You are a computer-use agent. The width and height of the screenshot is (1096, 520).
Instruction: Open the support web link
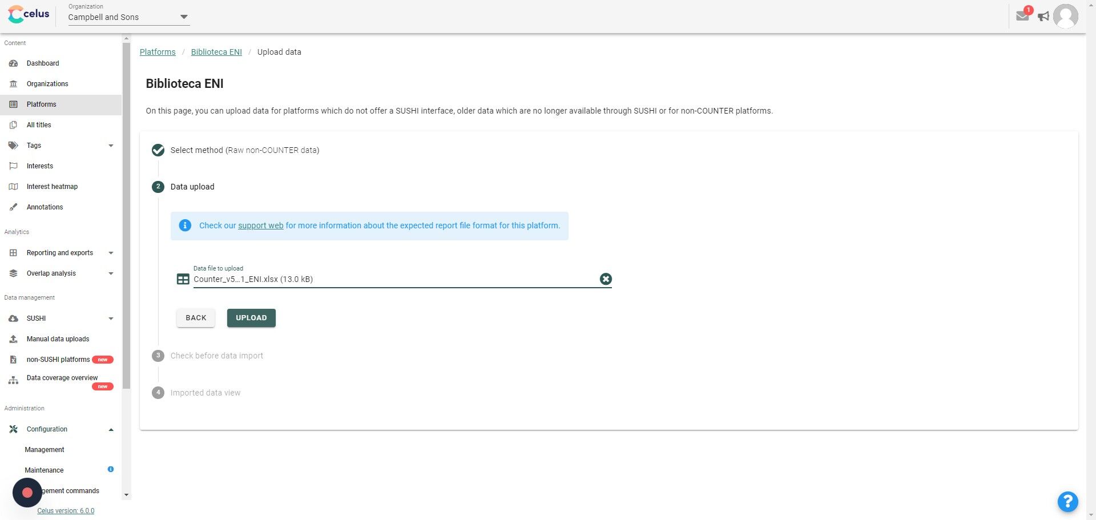(260, 225)
